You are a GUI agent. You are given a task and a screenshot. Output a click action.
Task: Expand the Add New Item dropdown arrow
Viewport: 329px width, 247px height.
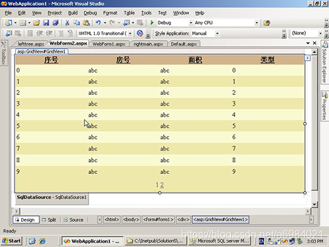pos(29,22)
